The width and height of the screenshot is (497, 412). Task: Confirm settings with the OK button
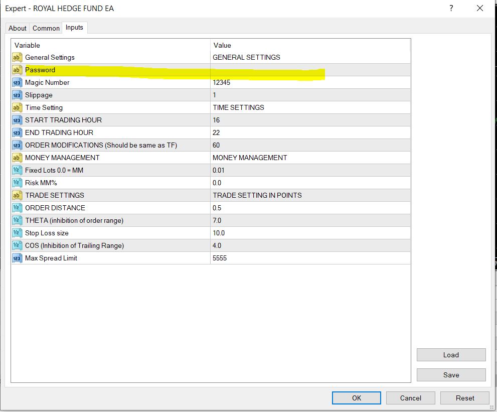pyautogui.click(x=356, y=397)
